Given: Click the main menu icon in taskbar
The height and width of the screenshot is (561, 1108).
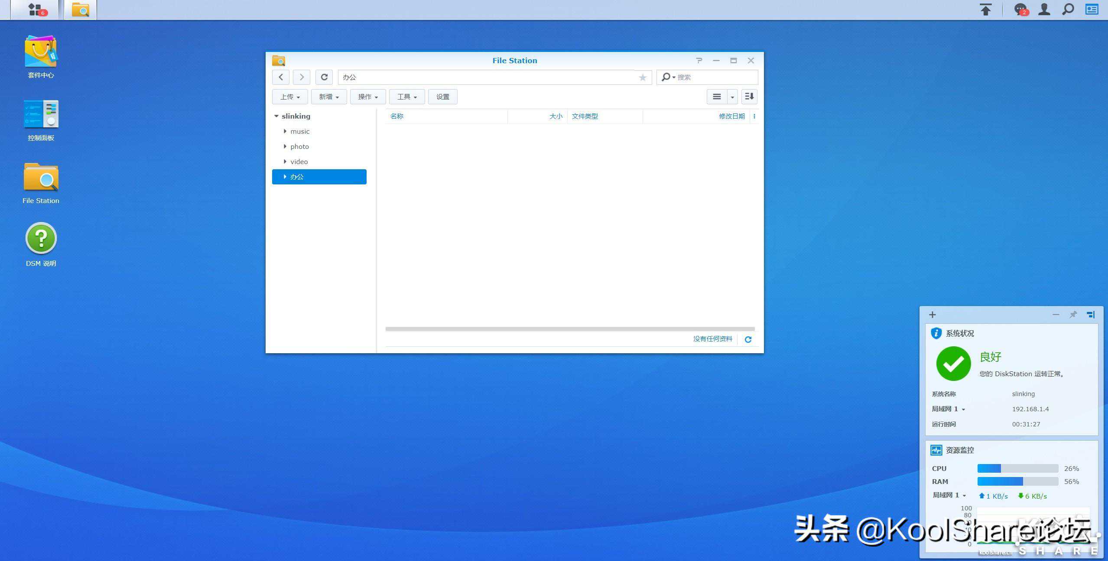Looking at the screenshot, I should [x=35, y=10].
